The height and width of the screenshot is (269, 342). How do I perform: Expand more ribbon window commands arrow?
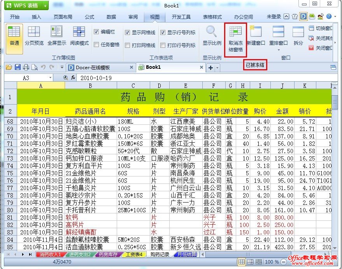pos(335,43)
